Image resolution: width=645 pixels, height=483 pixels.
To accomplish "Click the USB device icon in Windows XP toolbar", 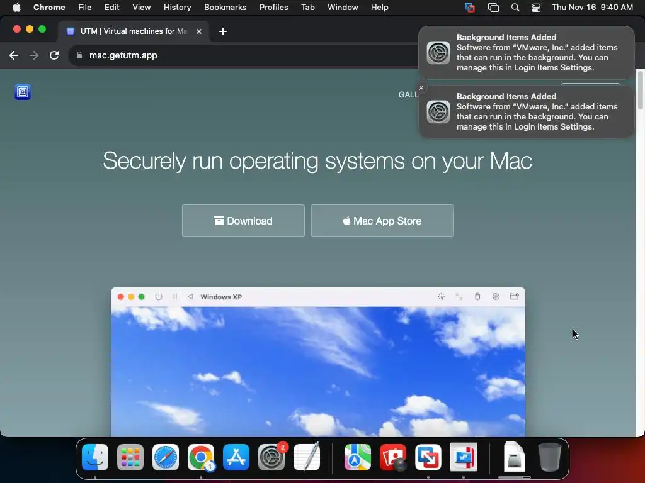I will pyautogui.click(x=477, y=297).
